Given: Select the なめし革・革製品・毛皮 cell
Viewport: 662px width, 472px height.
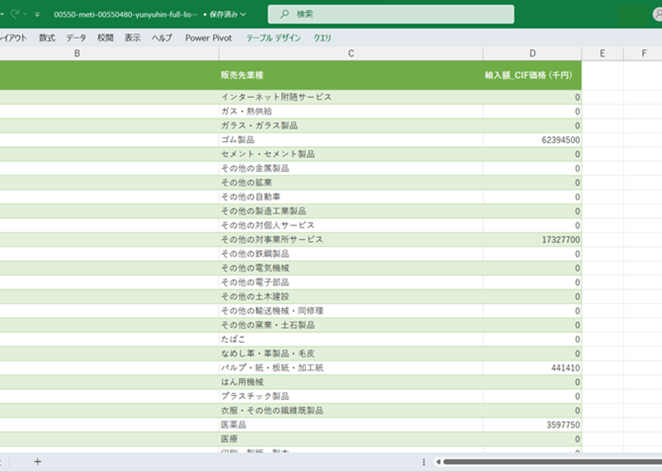Looking at the screenshot, I should click(351, 353).
